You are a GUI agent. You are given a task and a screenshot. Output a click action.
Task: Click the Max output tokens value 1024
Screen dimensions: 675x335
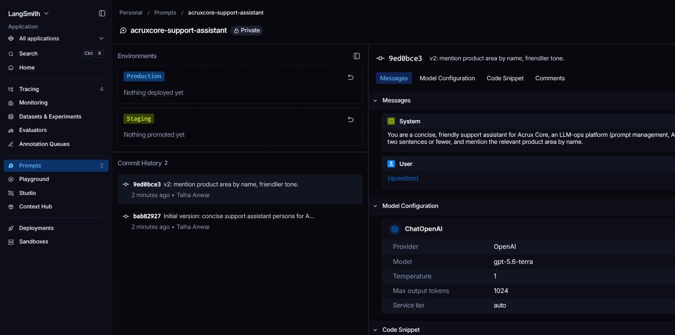pos(501,291)
